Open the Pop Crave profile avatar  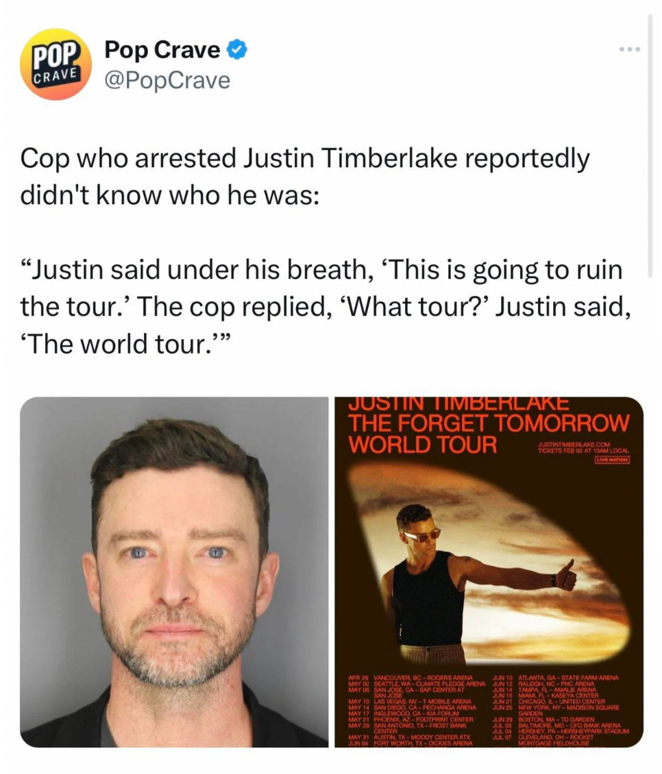click(x=56, y=64)
